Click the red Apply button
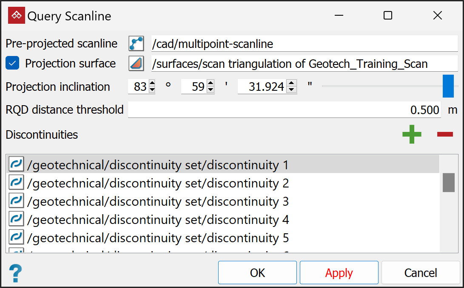Image resolution: width=464 pixels, height=288 pixels. click(x=339, y=272)
